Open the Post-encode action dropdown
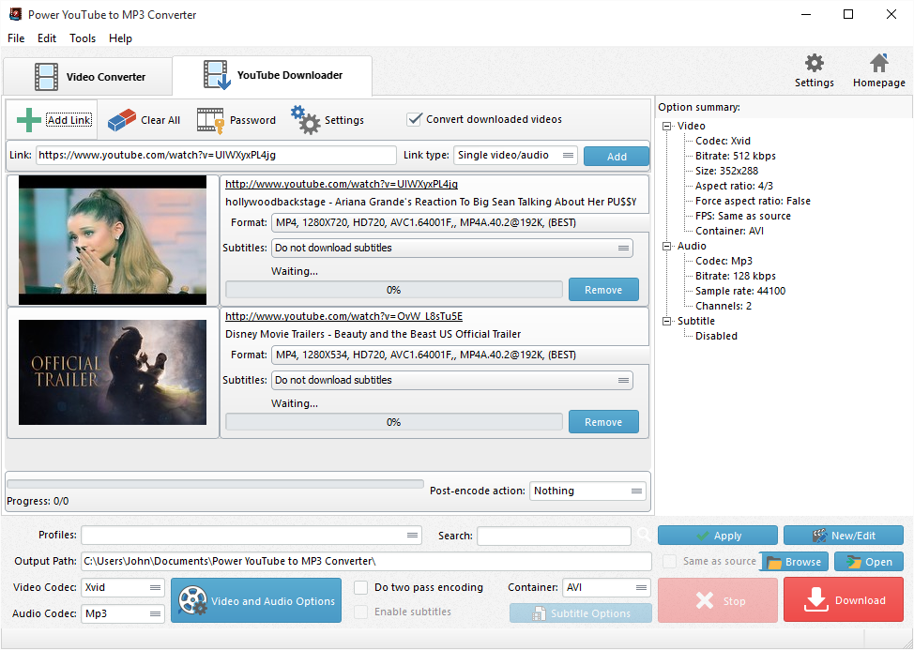Screen dimensions: 914x650 [x=587, y=491]
